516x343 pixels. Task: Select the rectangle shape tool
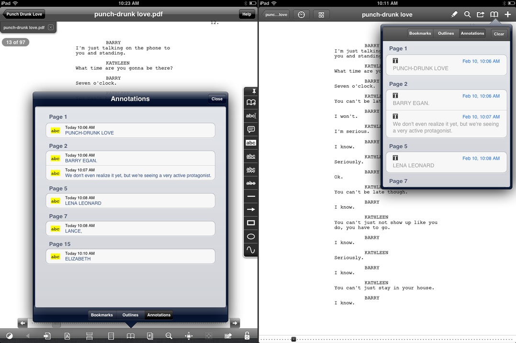pos(251,223)
